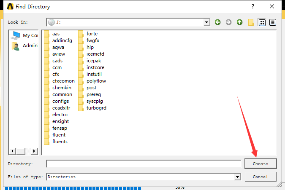Image resolution: width=285 pixels, height=190 pixels.
Task: Click the Directory input field
Action: coord(144,164)
